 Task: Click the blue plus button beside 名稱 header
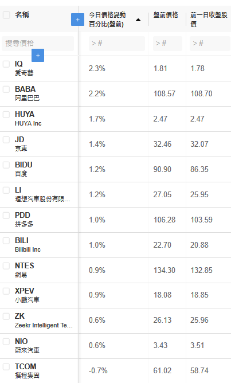coord(77,19)
